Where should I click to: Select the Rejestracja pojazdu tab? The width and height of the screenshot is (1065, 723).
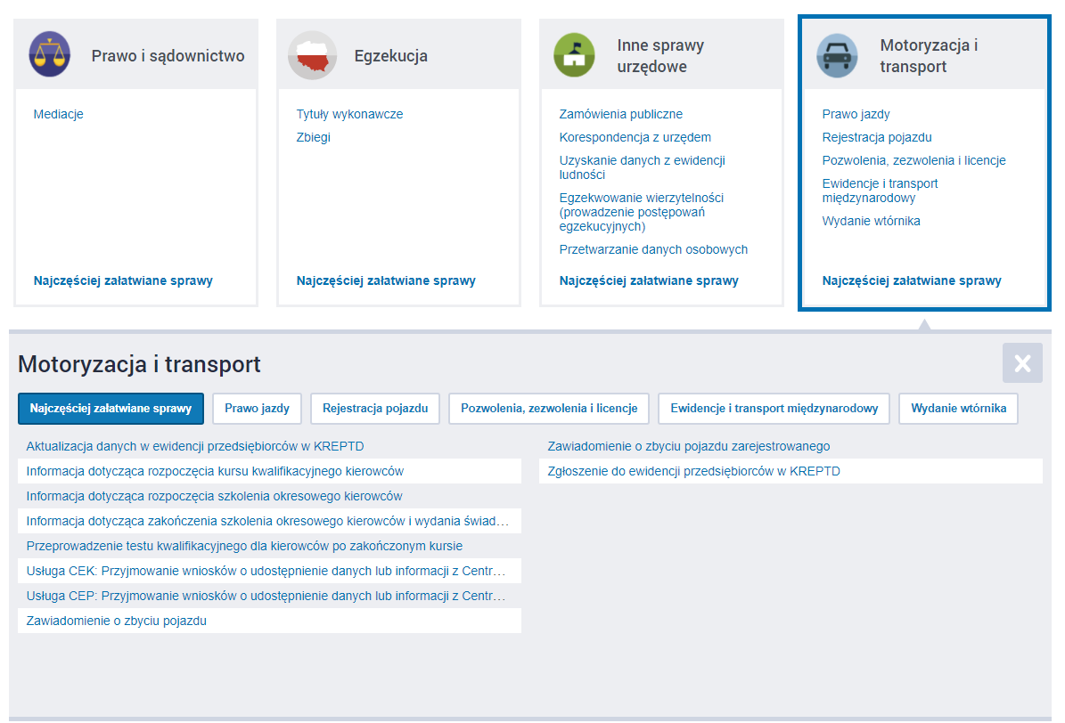point(375,409)
